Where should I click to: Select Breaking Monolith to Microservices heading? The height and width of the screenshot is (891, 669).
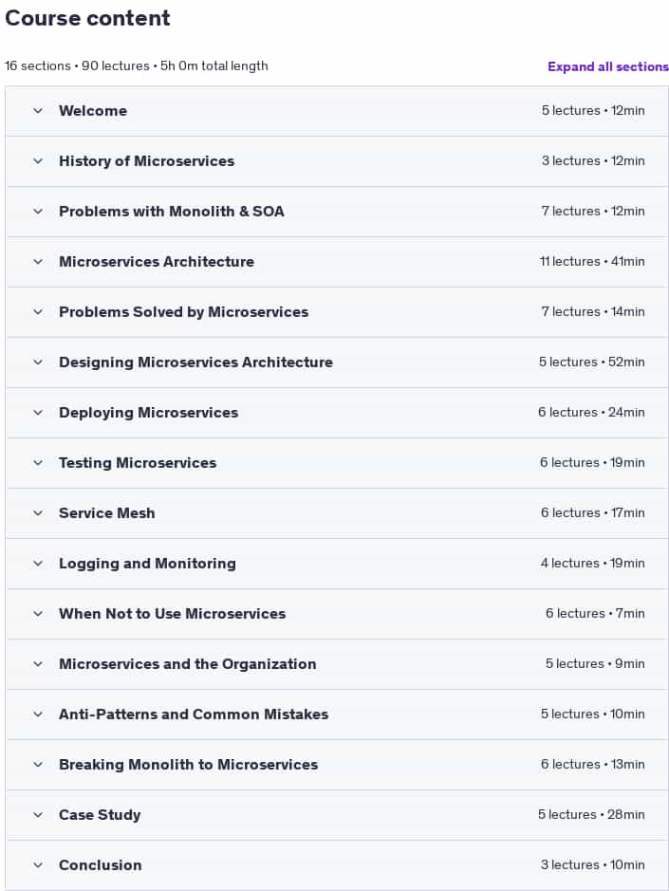click(189, 764)
